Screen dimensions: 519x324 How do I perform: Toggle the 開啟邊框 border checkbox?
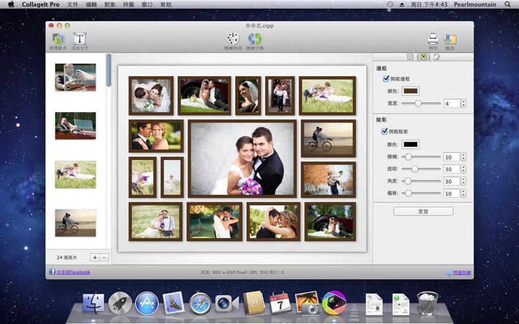pyautogui.click(x=385, y=78)
